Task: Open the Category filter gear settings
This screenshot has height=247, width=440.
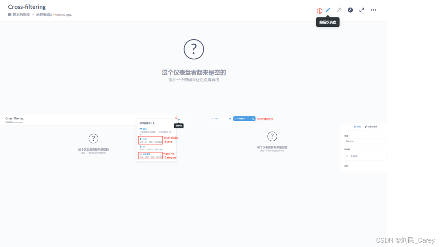Action: pyautogui.click(x=253, y=119)
